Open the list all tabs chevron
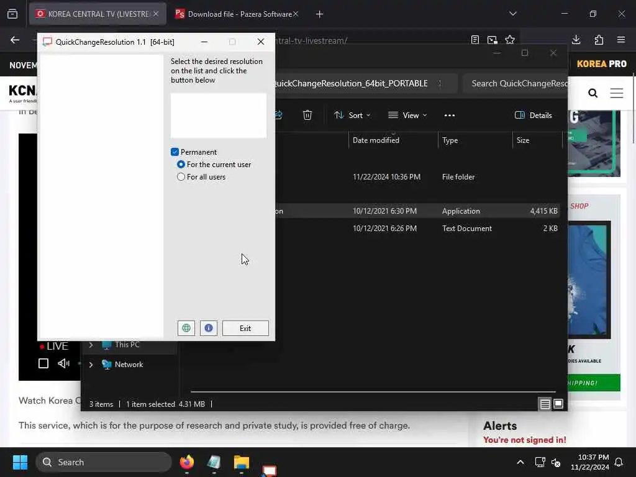 (x=512, y=14)
